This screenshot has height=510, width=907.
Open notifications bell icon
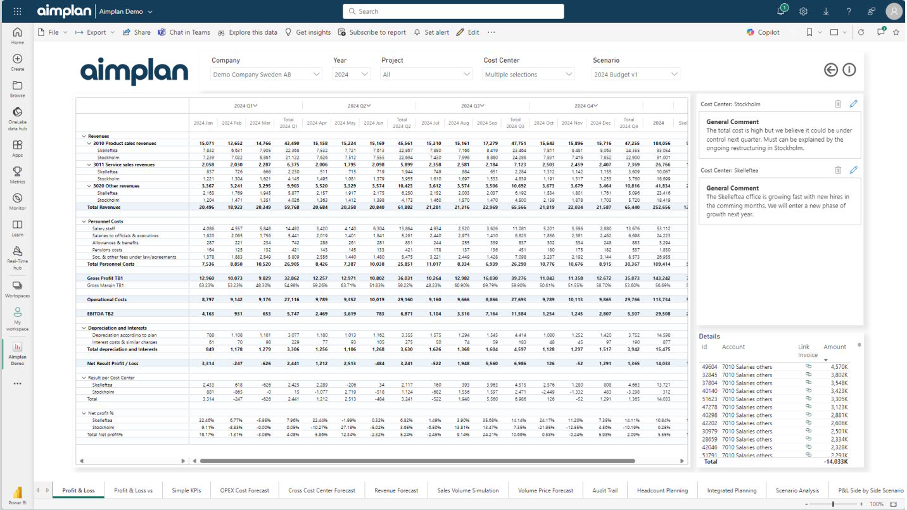pyautogui.click(x=782, y=11)
